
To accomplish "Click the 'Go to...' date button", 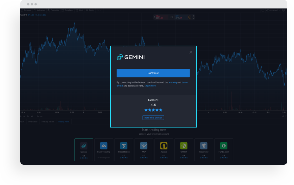I will (x=40, y=116).
